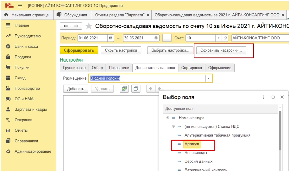
Task: Switch to the Оформление tab
Action: pos(220,68)
